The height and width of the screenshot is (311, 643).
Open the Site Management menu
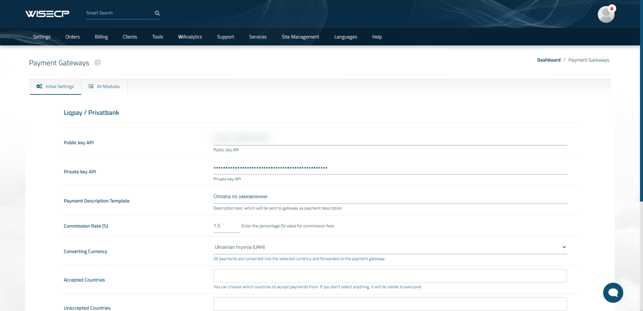click(301, 37)
